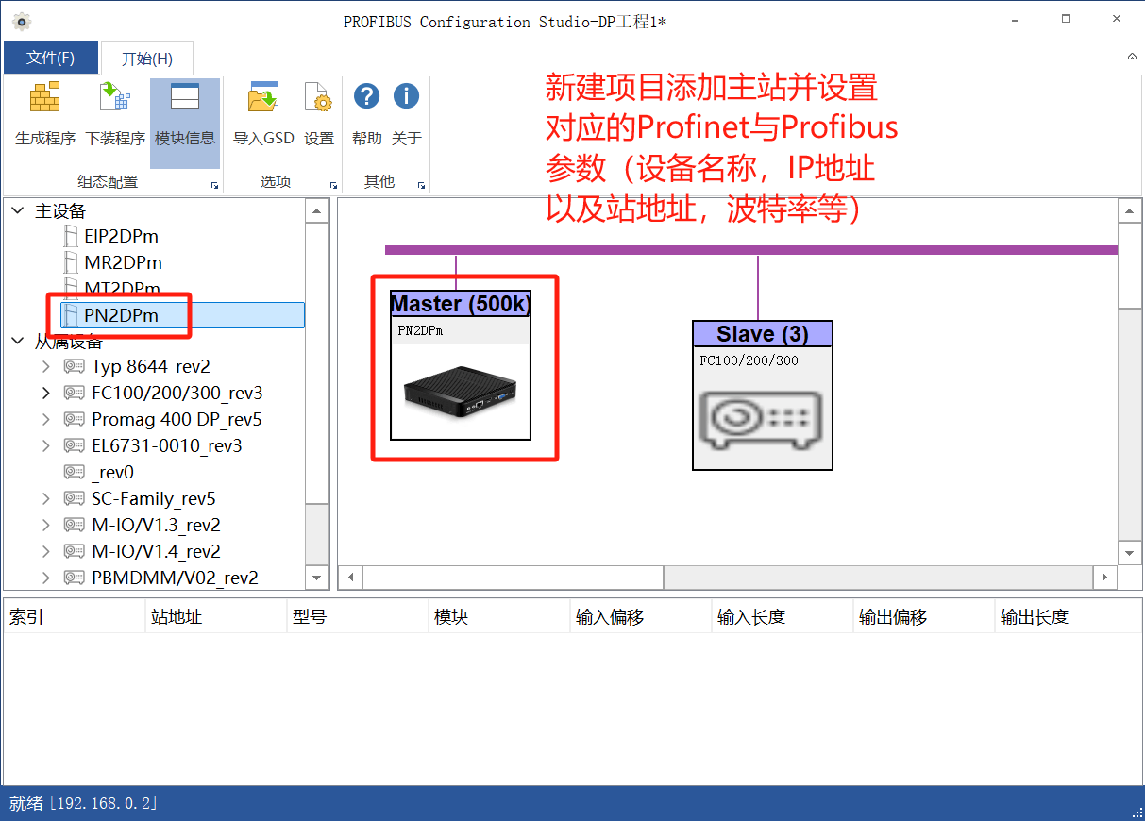Click the M-IO/V1.3_rev2 slave icon

(74, 525)
